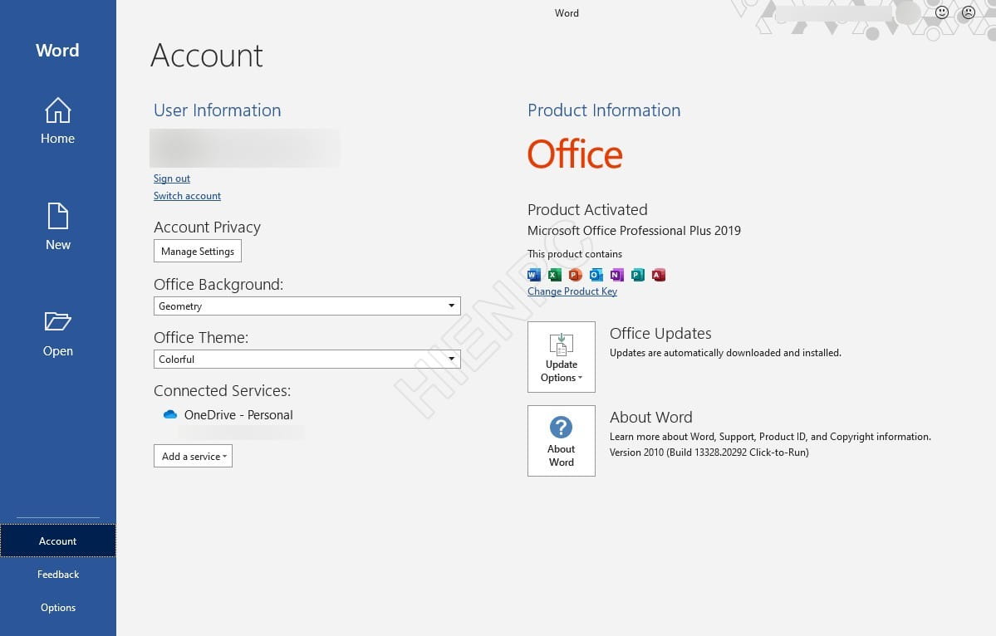Click the Word app icon under product contents
Screen dimensions: 996x636
tap(534, 275)
